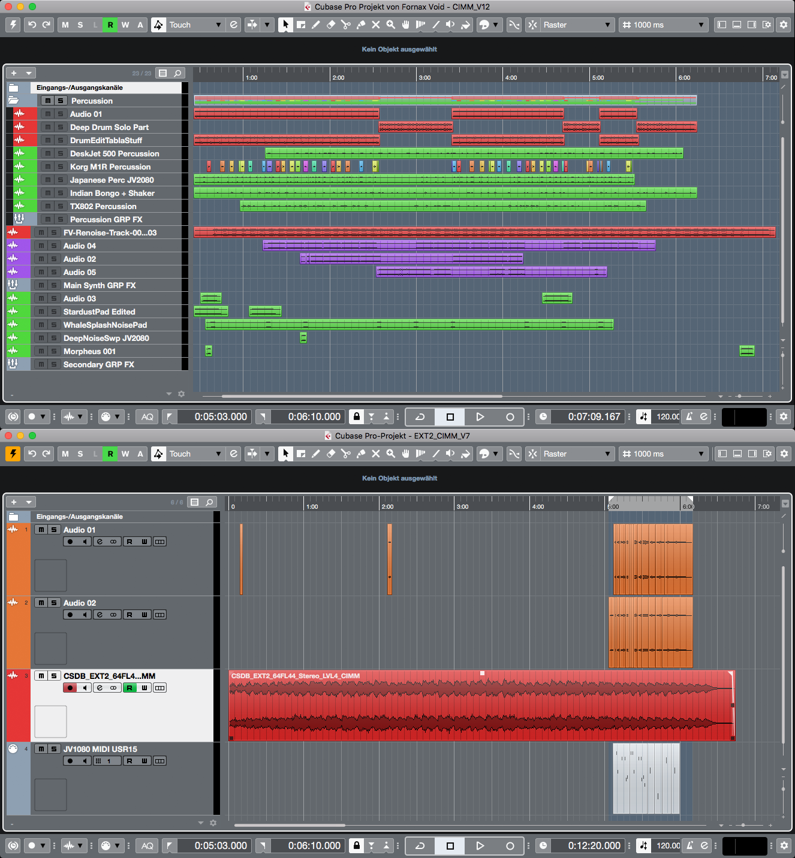Open toolbar setup gear in top window

click(x=784, y=25)
